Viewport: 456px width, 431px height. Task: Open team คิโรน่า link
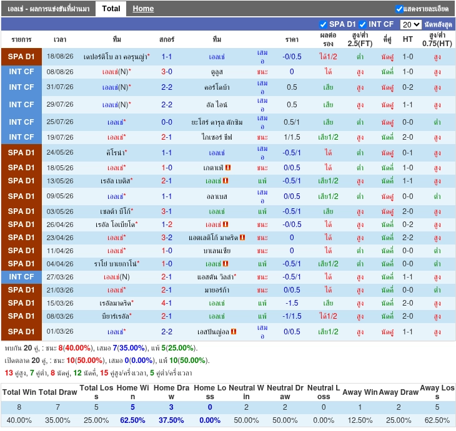point(116,152)
